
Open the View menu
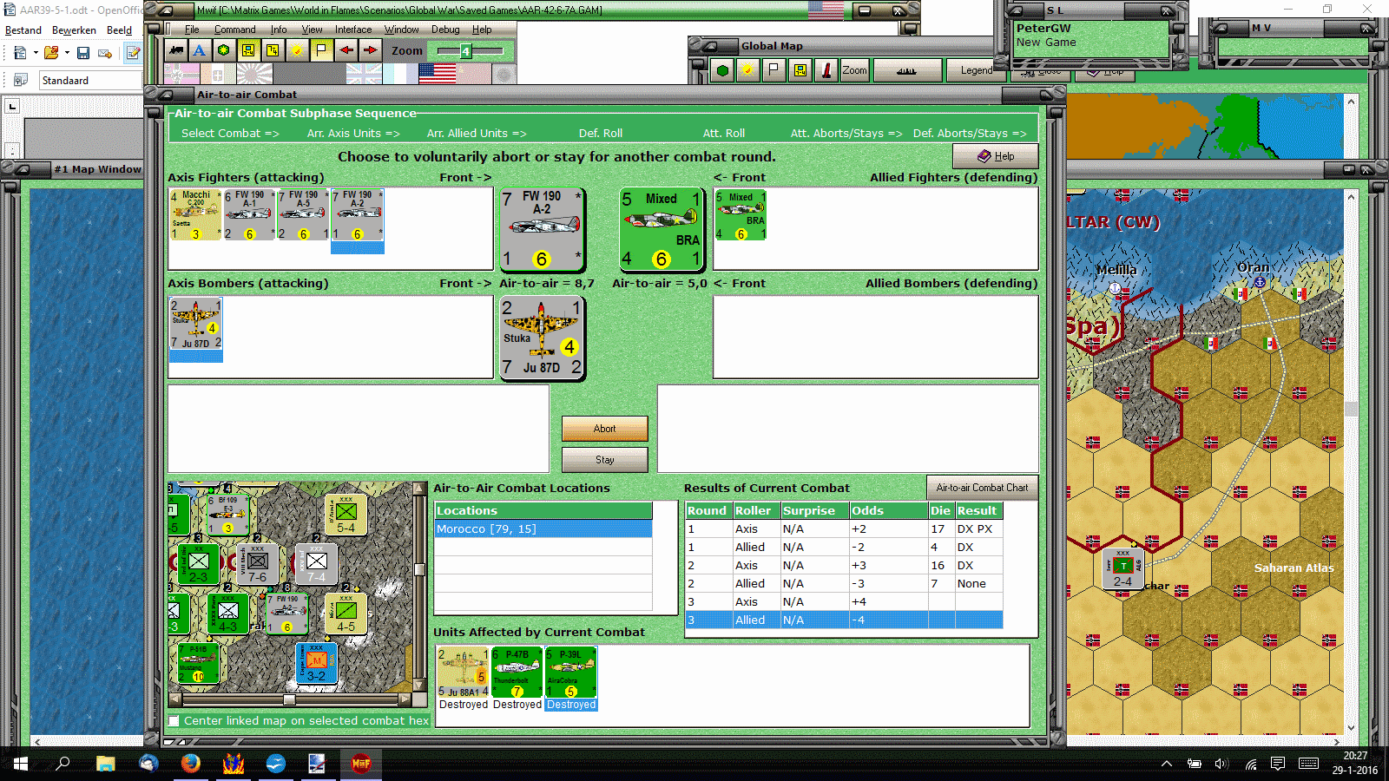click(312, 30)
